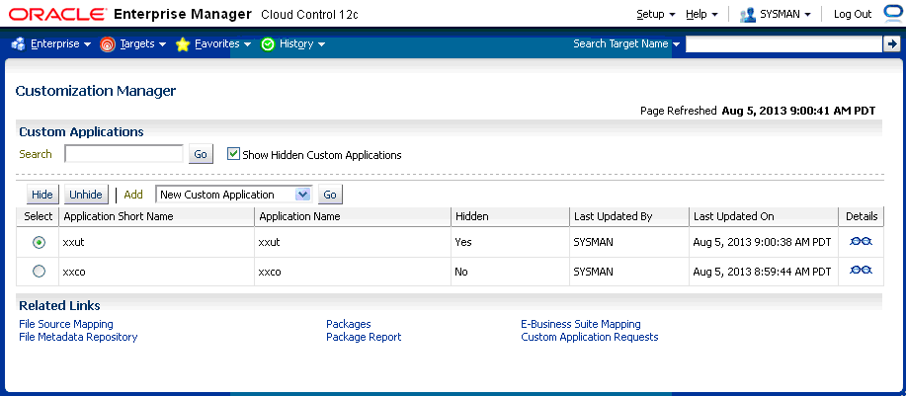The height and width of the screenshot is (396, 906).
Task: Click the Targets bullseye icon
Action: tap(108, 44)
